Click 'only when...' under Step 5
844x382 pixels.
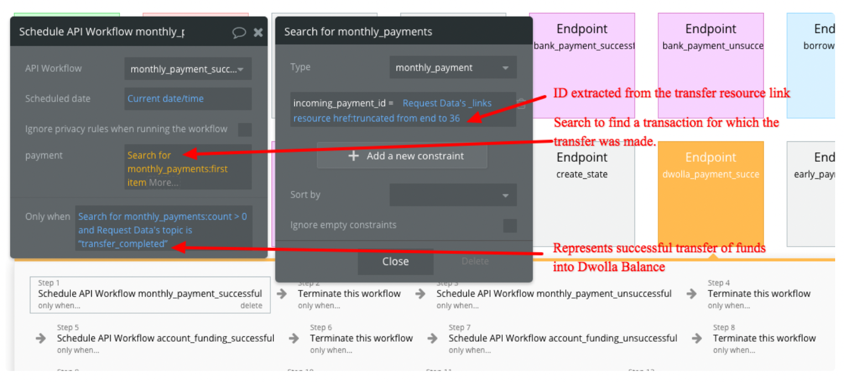click(x=78, y=350)
